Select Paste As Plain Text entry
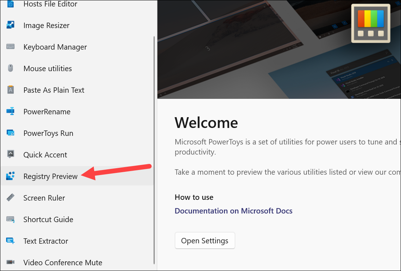Image resolution: width=401 pixels, height=271 pixels. [x=54, y=90]
